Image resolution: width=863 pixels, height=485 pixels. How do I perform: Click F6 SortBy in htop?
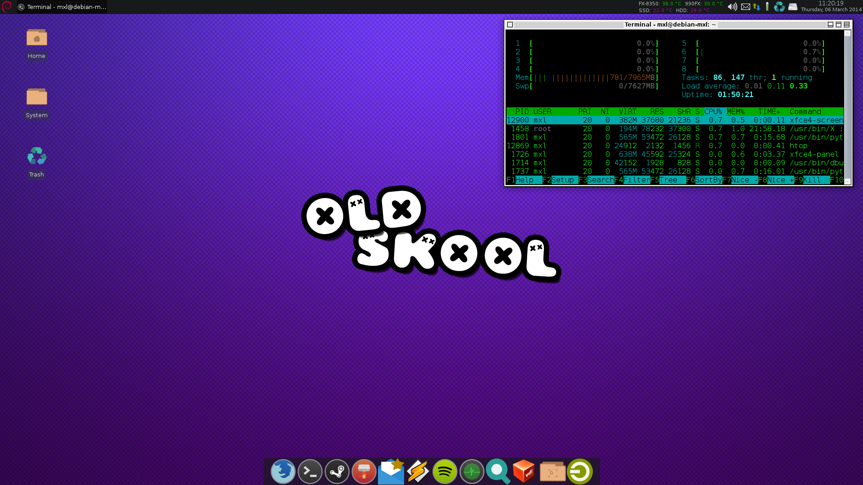pyautogui.click(x=704, y=180)
